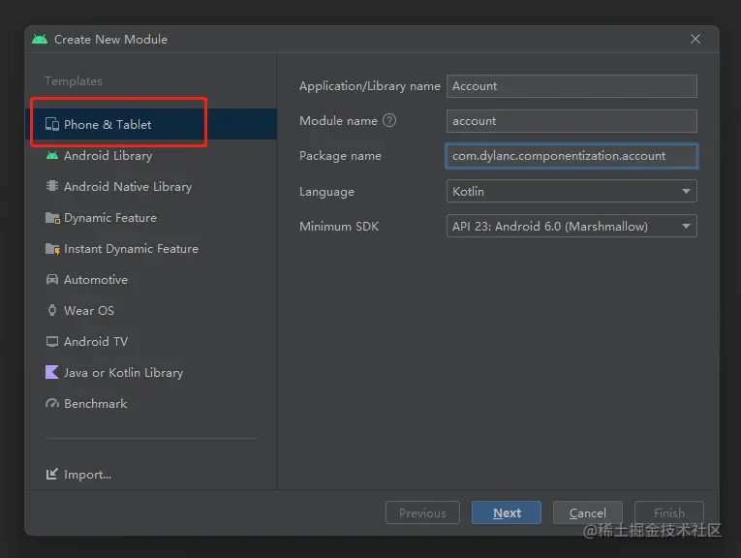The width and height of the screenshot is (741, 558).
Task: Click the Phone & Tablet template icon
Action: [x=52, y=125]
